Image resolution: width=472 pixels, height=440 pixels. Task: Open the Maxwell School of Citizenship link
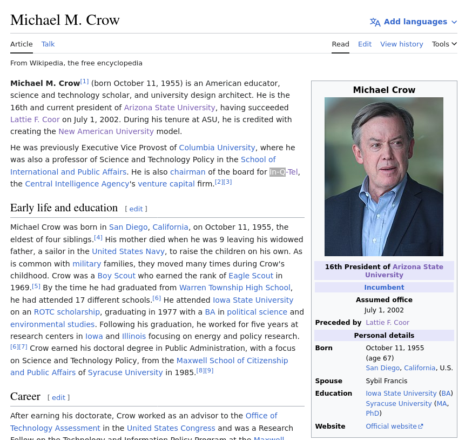click(149, 366)
